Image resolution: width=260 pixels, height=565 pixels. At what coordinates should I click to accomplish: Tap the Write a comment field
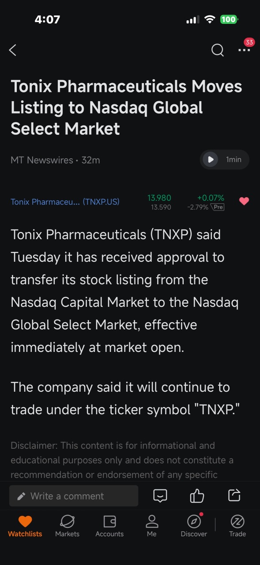(74, 496)
